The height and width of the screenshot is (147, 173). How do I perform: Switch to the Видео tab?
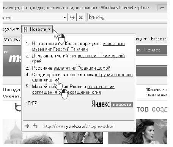pos(154,50)
